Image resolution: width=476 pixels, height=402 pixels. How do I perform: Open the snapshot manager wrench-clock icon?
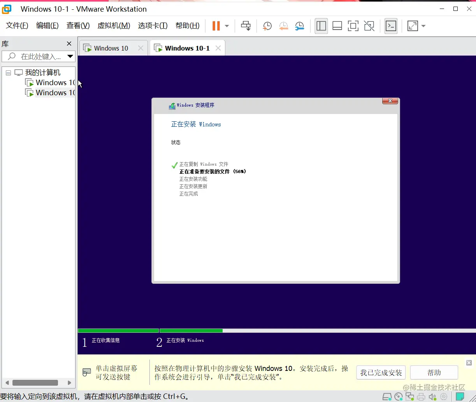299,26
